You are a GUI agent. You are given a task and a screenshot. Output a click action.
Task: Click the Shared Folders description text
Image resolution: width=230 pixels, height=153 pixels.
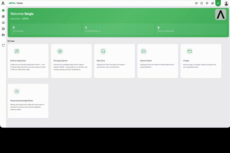tap(157, 66)
